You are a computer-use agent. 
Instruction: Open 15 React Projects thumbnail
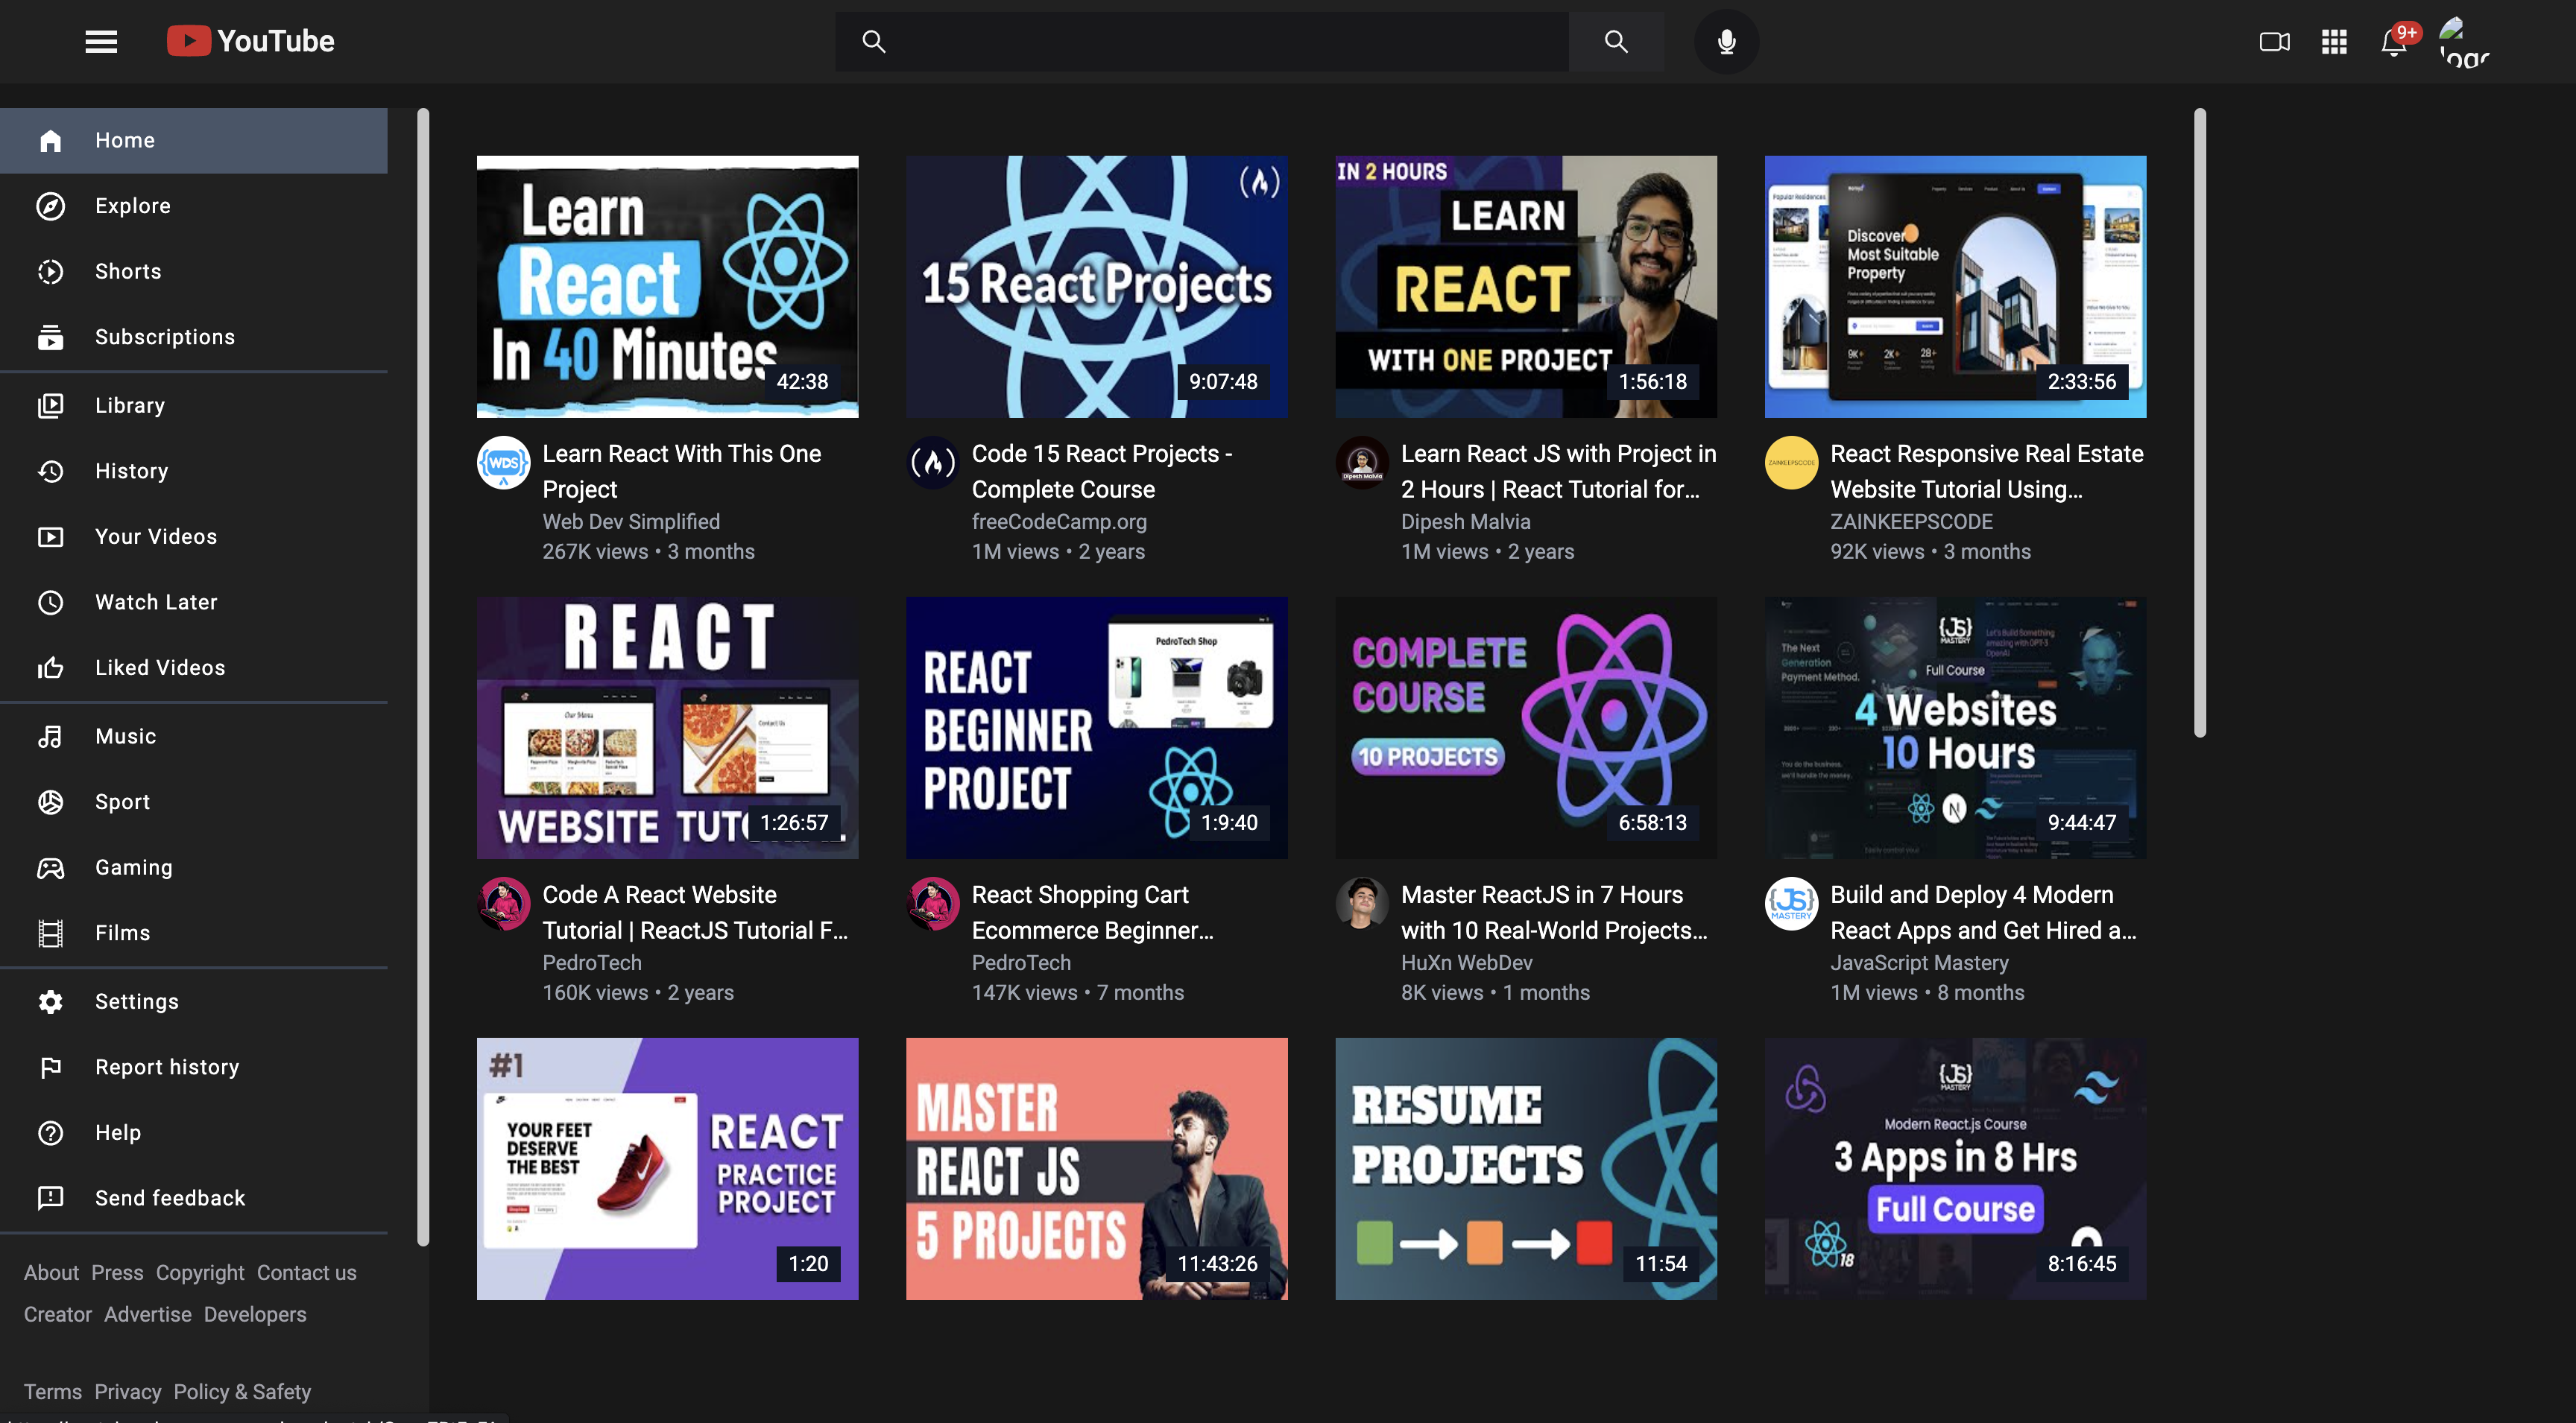coord(1096,287)
